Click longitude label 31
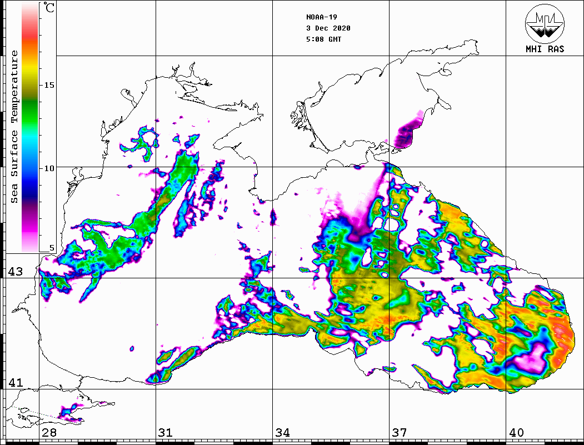The width and height of the screenshot is (584, 445). point(166,433)
